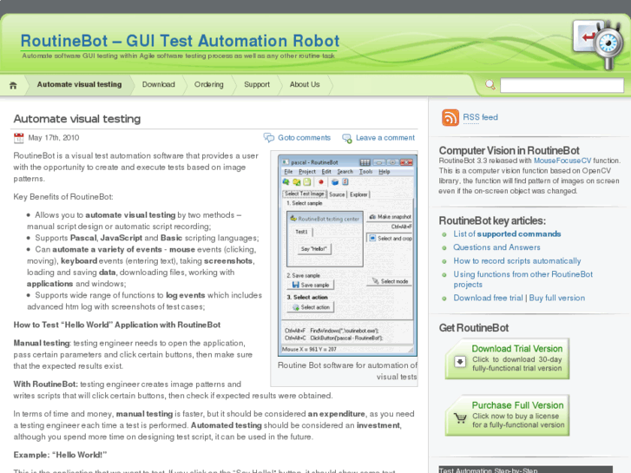The height and width of the screenshot is (473, 631).
Task: Click the Get RoutineBot heading
Action: pos(474,328)
